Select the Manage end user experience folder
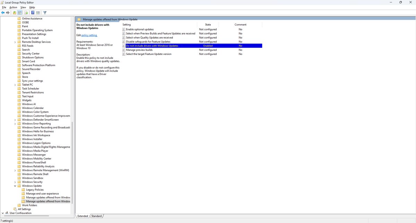The height and width of the screenshot is (223, 416). tap(42, 194)
